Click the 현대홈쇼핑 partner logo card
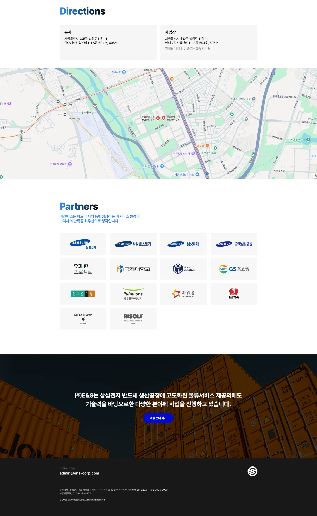The height and width of the screenshot is (516, 317). click(x=83, y=294)
